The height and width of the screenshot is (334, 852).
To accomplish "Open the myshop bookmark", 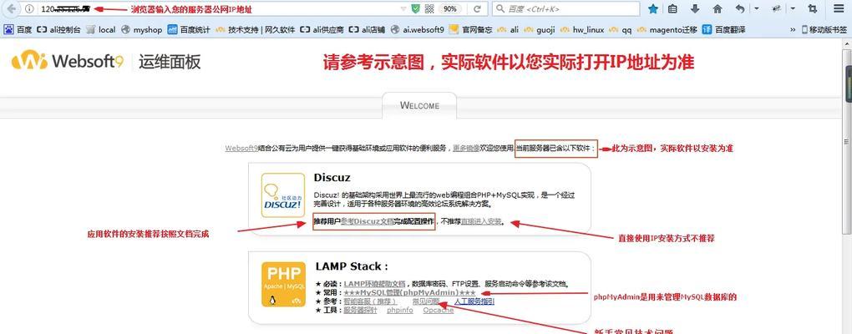I will pos(141,30).
